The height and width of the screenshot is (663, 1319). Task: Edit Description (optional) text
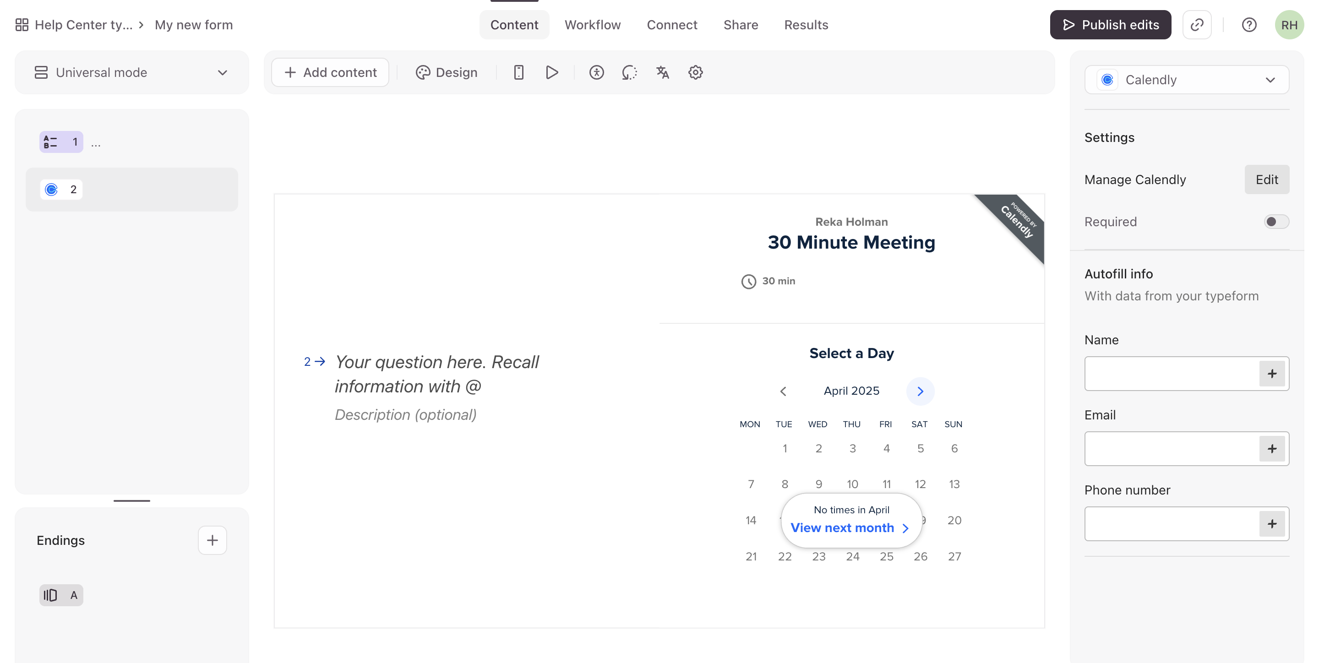coord(405,415)
